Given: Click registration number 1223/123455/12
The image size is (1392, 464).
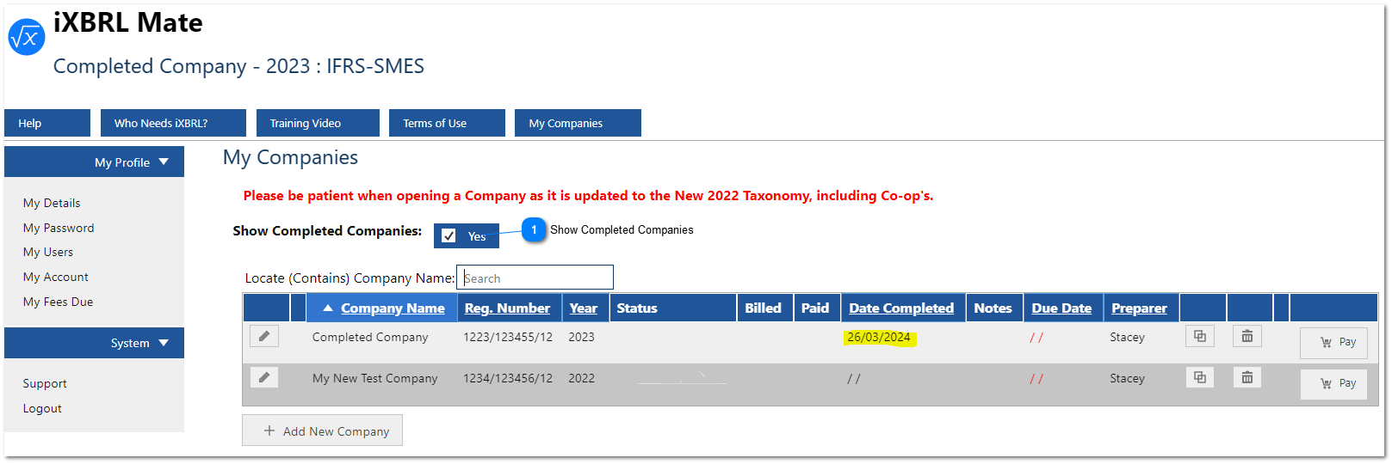Looking at the screenshot, I should click(508, 337).
